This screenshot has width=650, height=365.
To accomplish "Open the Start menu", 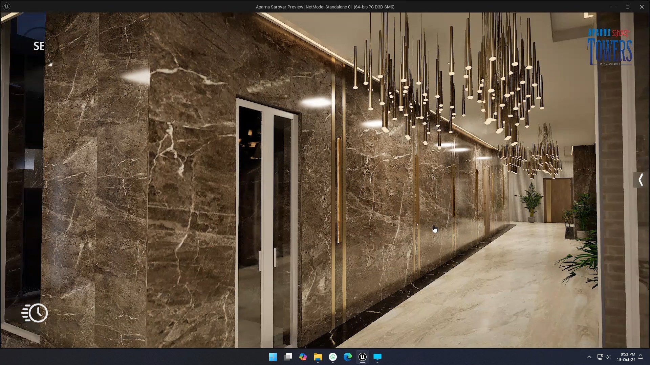I will (273, 357).
